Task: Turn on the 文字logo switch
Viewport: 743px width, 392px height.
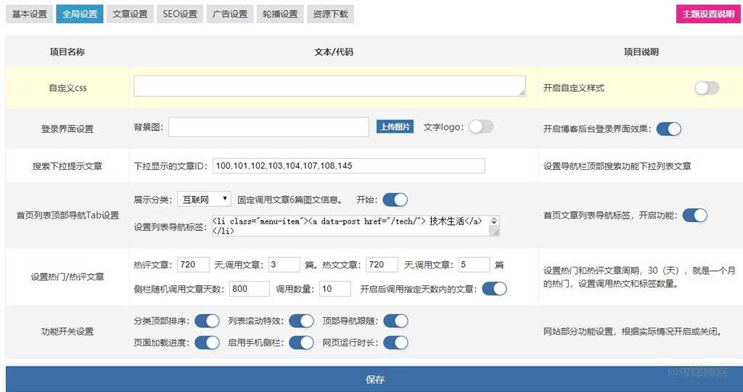Action: [x=480, y=126]
